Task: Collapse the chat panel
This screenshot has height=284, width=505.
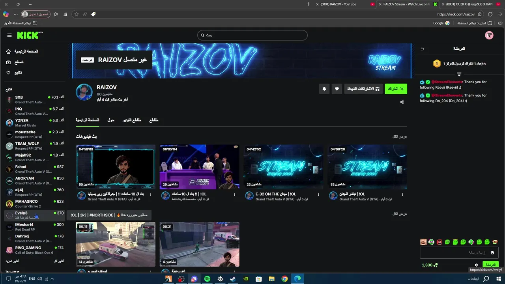Action: (x=422, y=49)
